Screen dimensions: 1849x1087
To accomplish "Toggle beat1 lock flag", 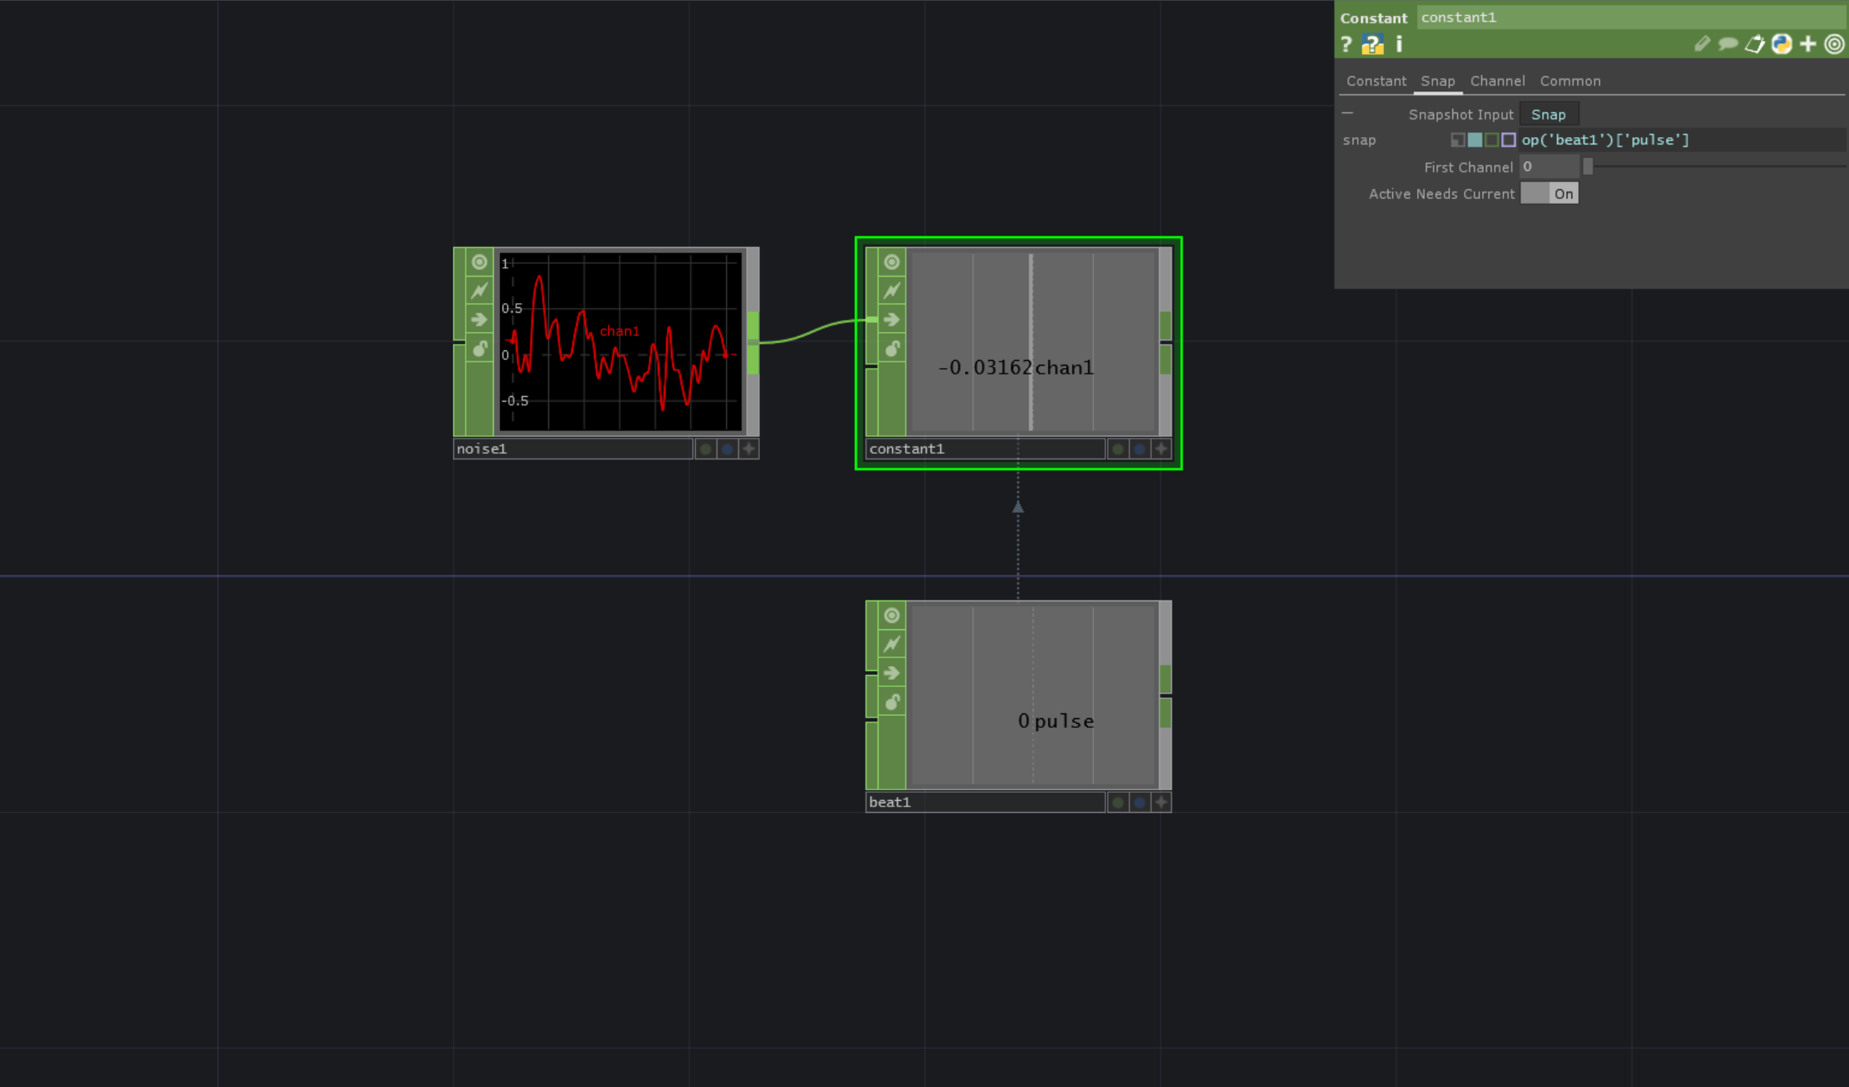I will point(892,702).
